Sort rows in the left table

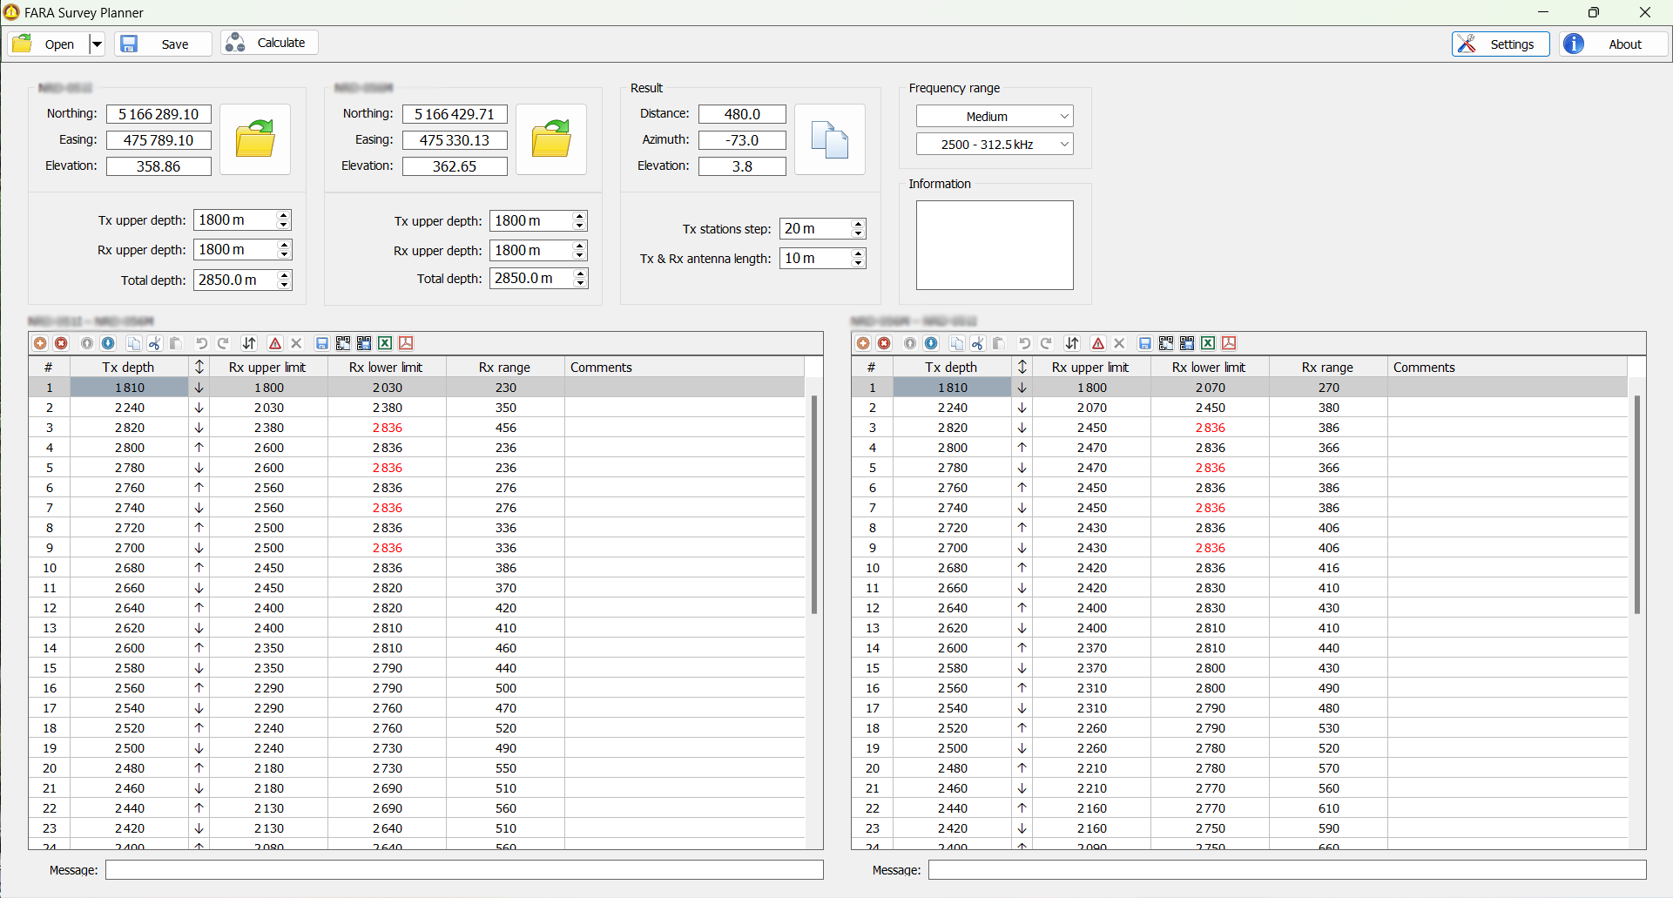pyautogui.click(x=249, y=343)
